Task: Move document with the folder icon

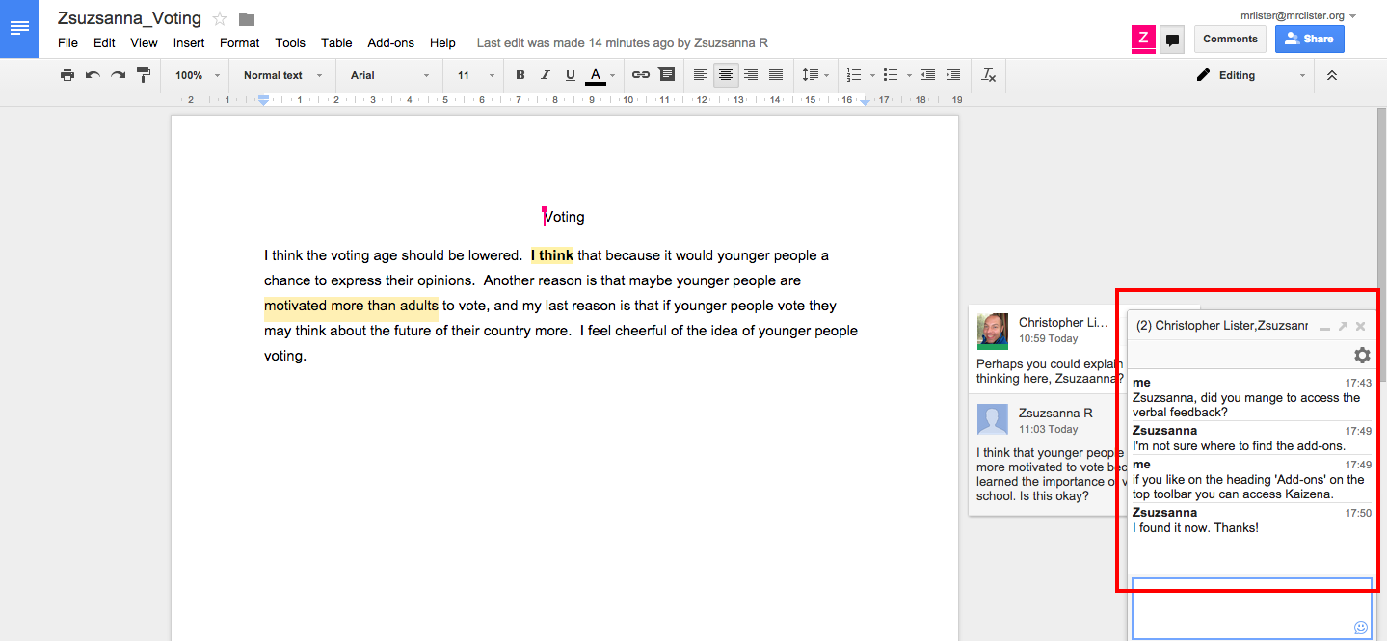Action: (x=247, y=19)
